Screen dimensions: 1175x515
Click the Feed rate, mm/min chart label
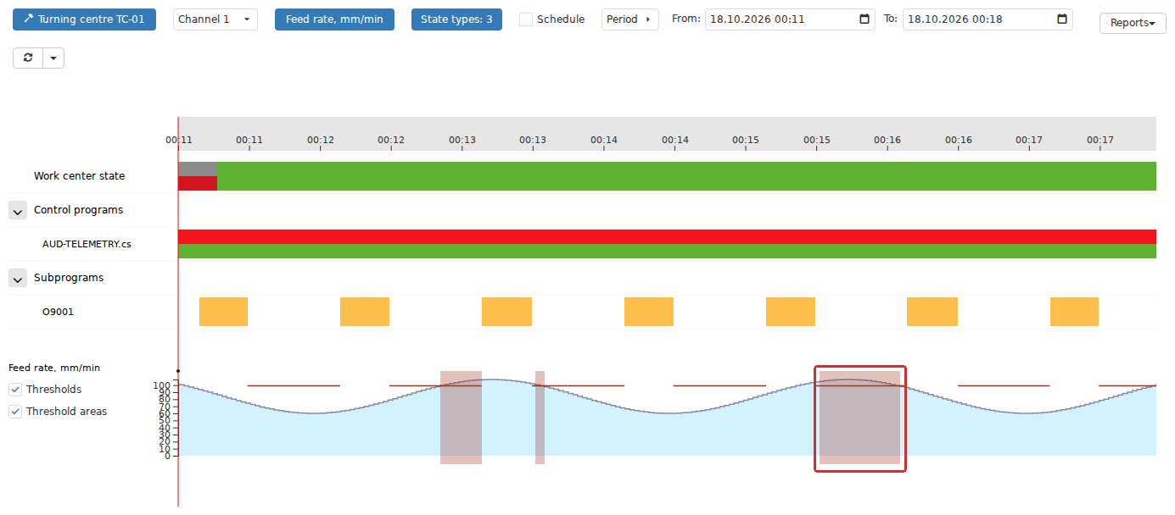coord(54,368)
